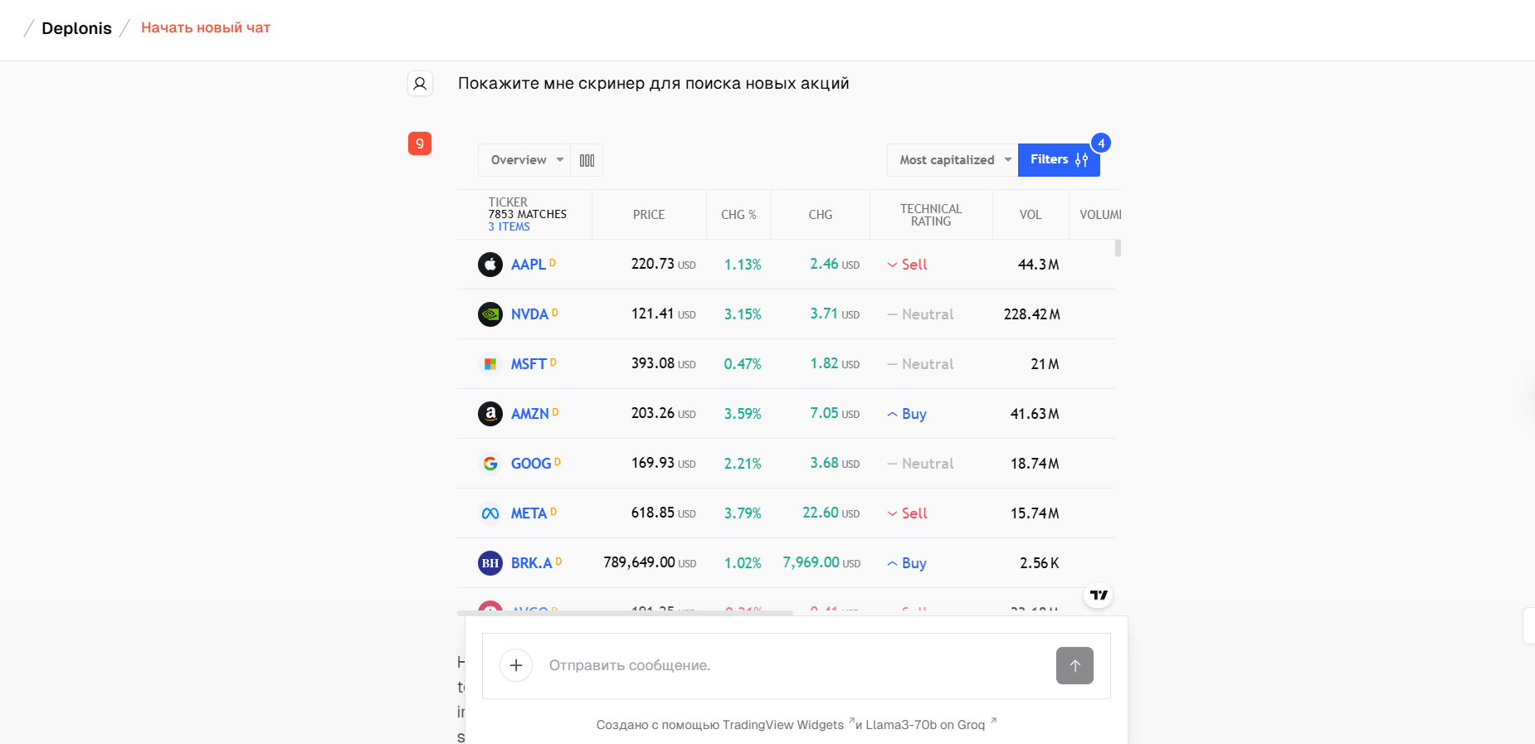This screenshot has height=744, width=1535.
Task: Click the NVIDIA logo icon
Action: [x=490, y=314]
